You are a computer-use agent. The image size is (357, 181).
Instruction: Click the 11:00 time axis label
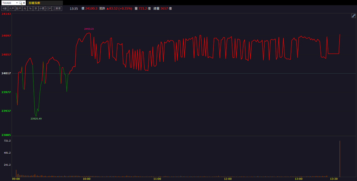[x=157, y=179]
